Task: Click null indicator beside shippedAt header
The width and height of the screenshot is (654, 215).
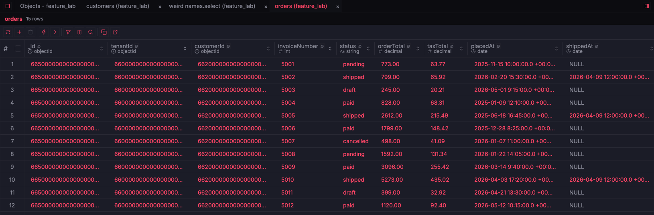Action: point(597,47)
